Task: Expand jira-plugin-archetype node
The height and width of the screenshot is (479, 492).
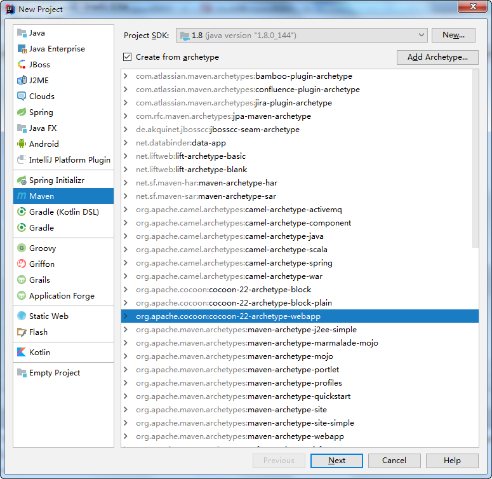Action: [126, 103]
